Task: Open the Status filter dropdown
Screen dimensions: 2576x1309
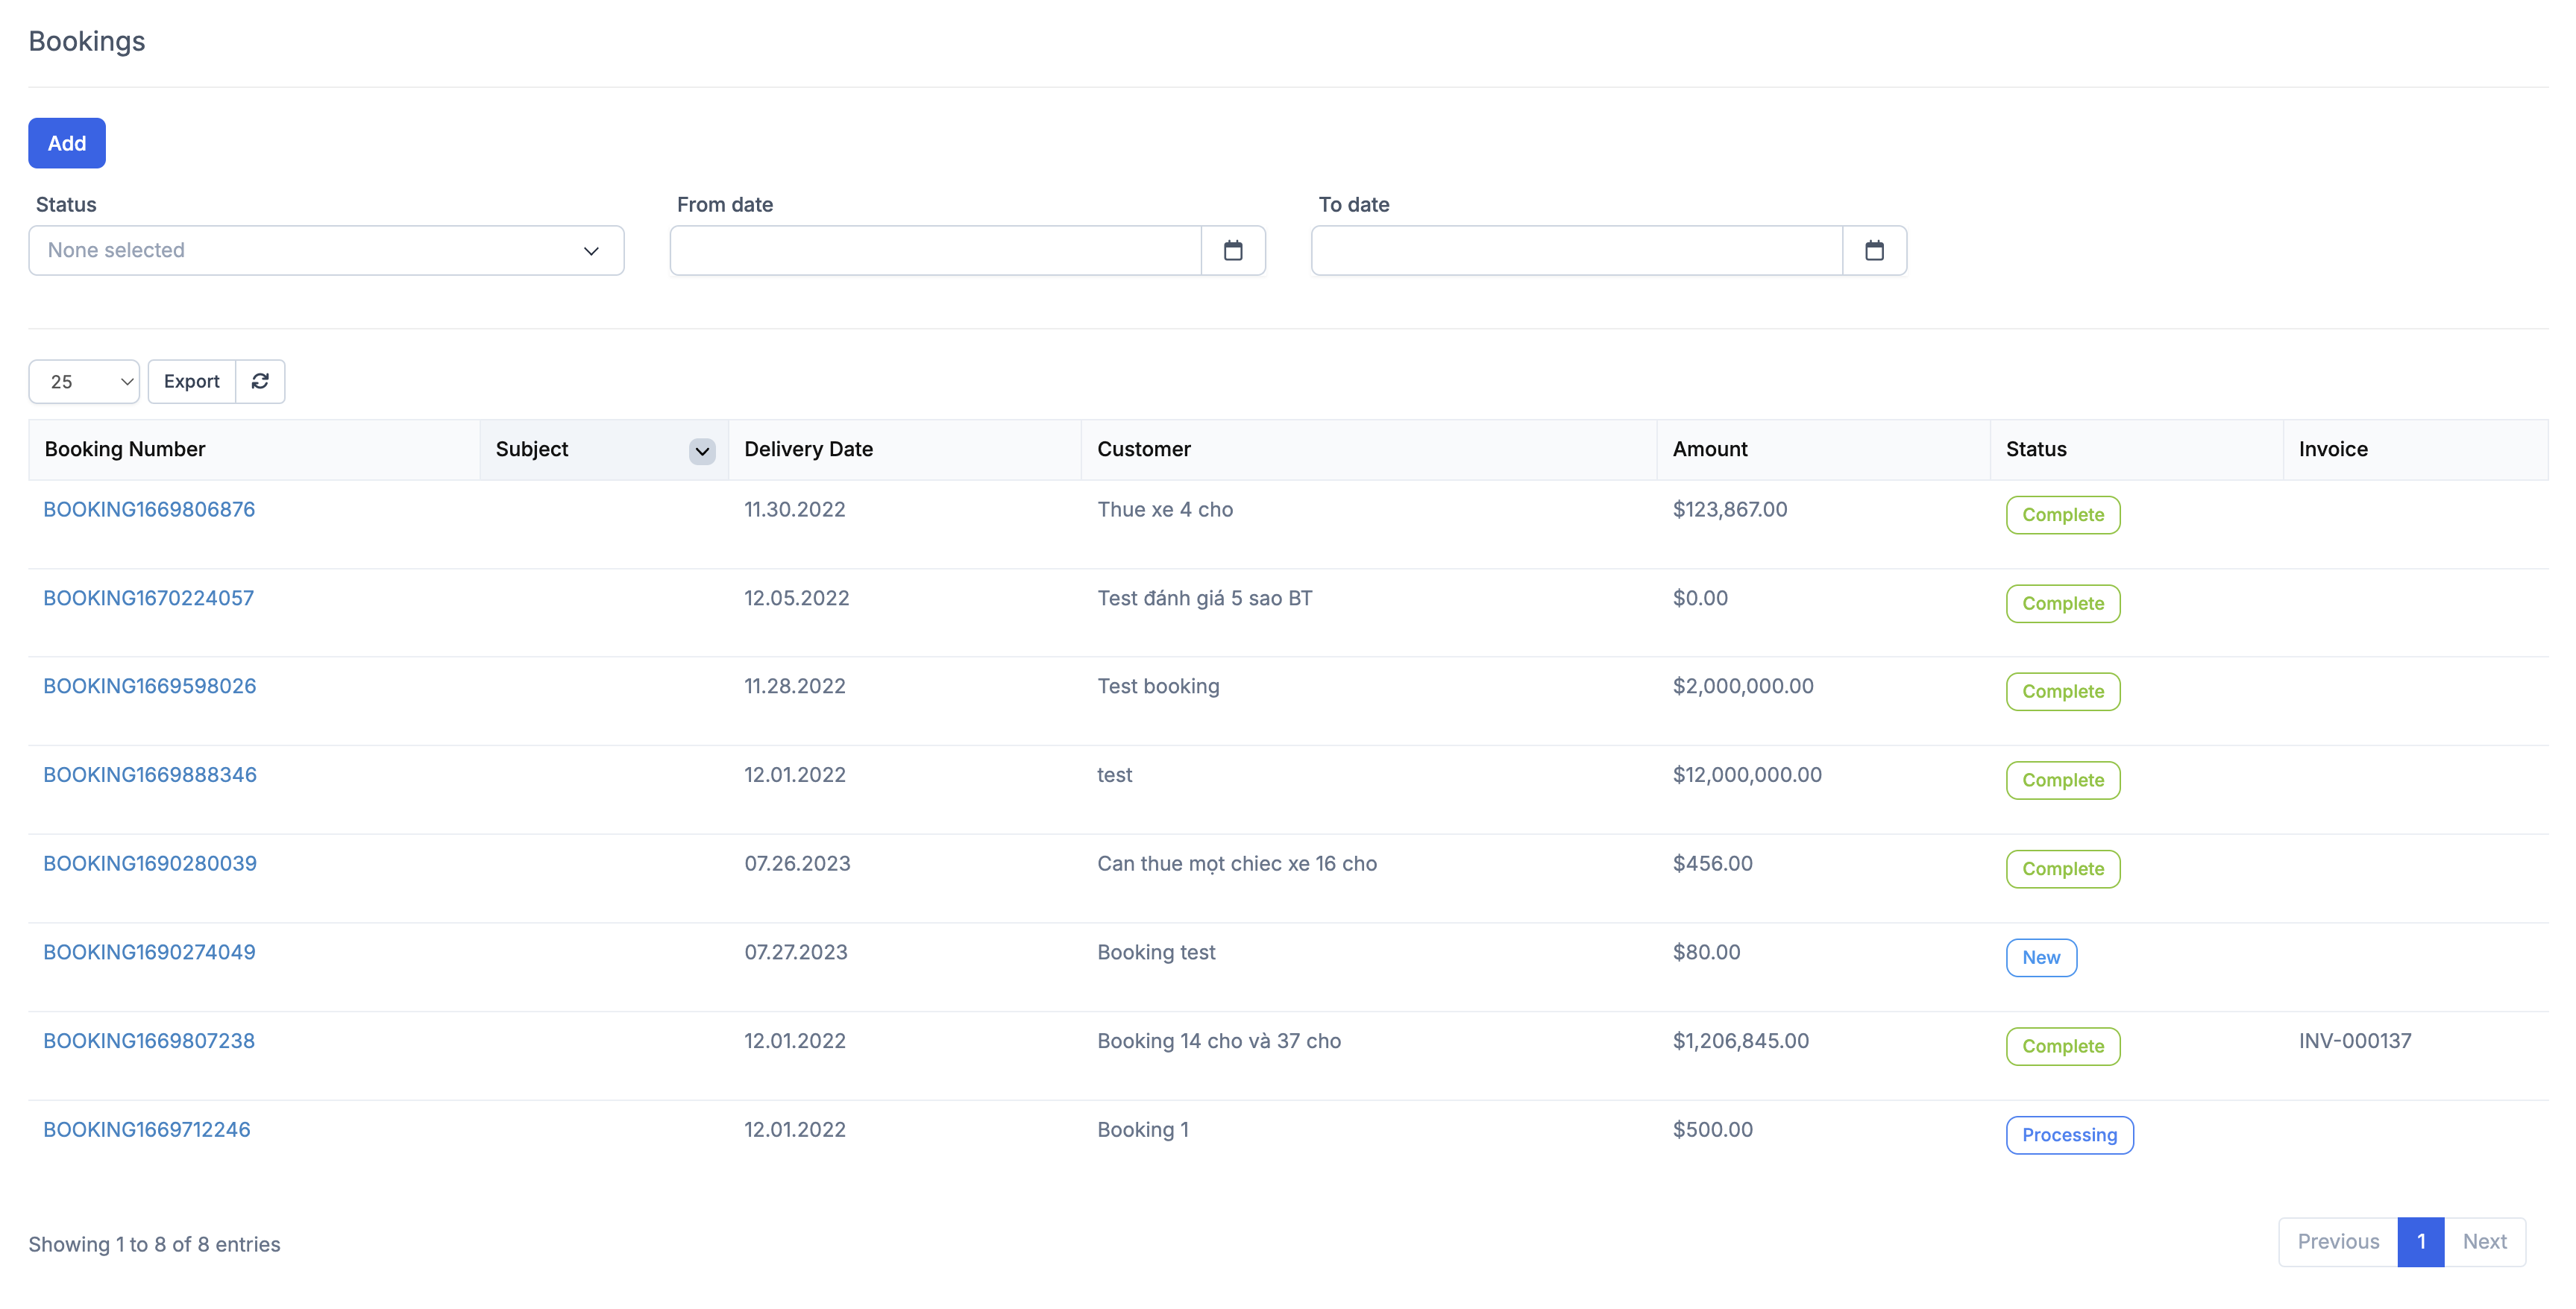Action: pyautogui.click(x=326, y=250)
